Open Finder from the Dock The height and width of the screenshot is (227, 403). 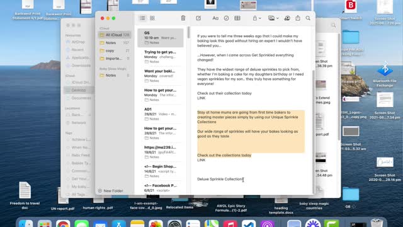click(x=26, y=224)
